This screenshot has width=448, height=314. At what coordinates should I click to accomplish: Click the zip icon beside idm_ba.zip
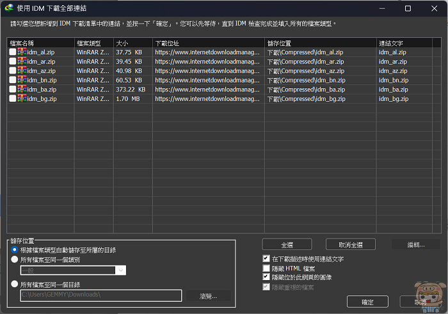click(22, 90)
